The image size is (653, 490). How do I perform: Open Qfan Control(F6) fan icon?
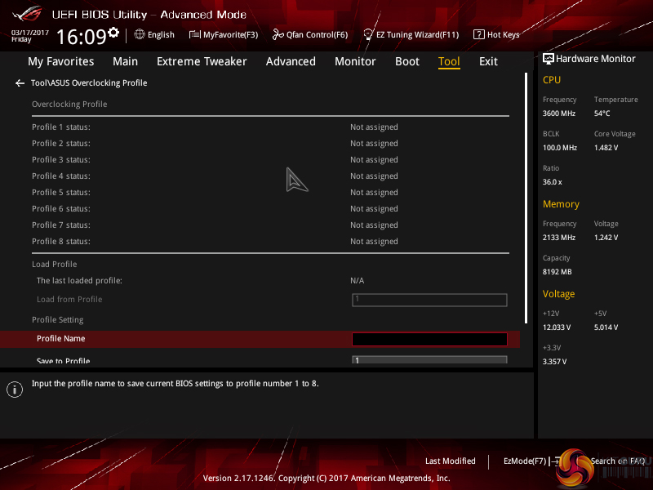pos(278,34)
